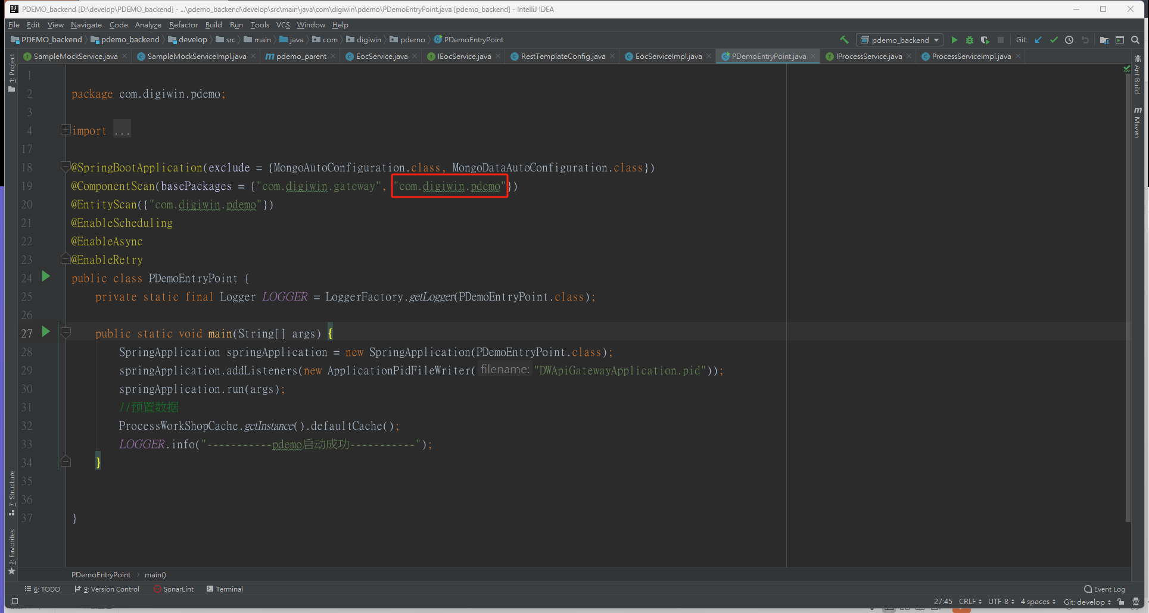Run with coverage shield icon
The image size is (1149, 613).
pos(985,40)
